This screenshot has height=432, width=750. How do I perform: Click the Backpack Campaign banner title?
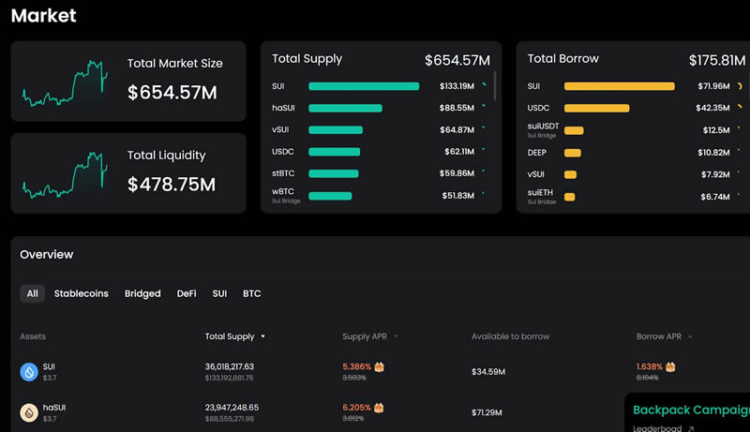click(691, 410)
